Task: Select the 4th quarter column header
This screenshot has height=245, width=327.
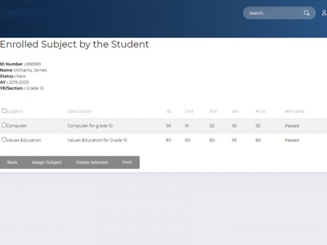Action: pos(235,111)
